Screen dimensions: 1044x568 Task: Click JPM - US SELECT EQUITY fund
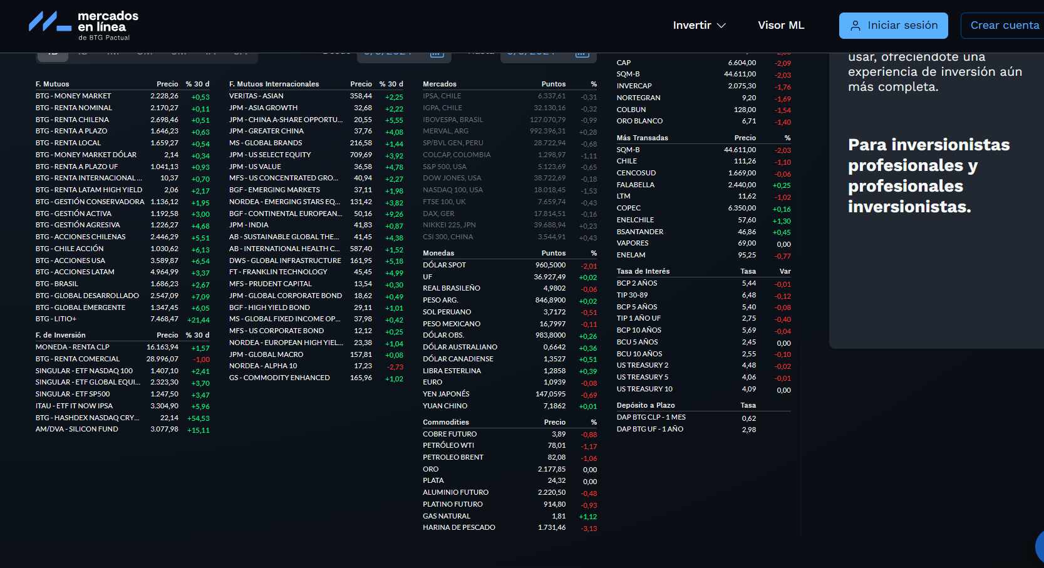tap(316, 155)
